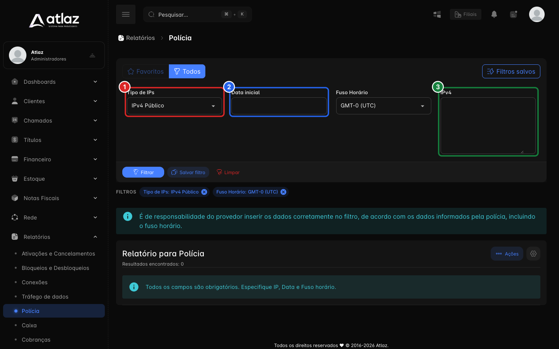This screenshot has width=559, height=349.
Task: Click the Windows logo icon in header
Action: point(437,14)
